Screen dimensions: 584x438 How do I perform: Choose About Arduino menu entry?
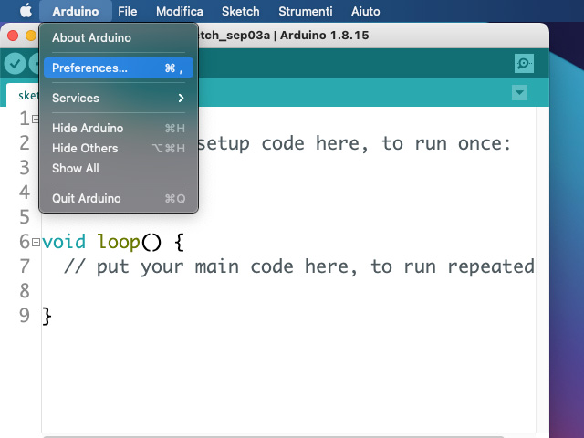pyautogui.click(x=91, y=37)
